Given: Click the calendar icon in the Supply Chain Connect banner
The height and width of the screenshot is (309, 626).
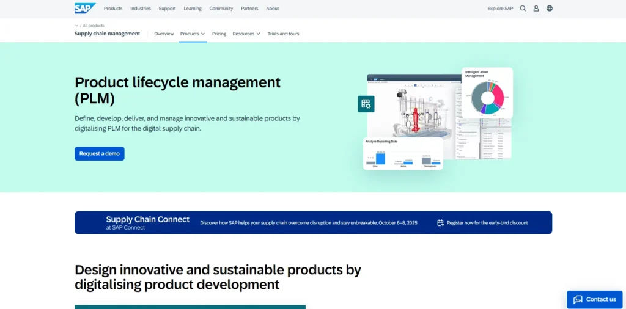Looking at the screenshot, I should point(440,223).
